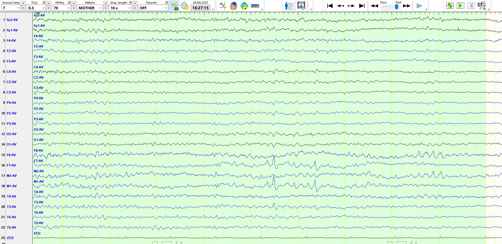Viewport: 502px width, 244px height.
Task: Open the HF(Hz) high filter dropdown
Action: click(x=61, y=8)
